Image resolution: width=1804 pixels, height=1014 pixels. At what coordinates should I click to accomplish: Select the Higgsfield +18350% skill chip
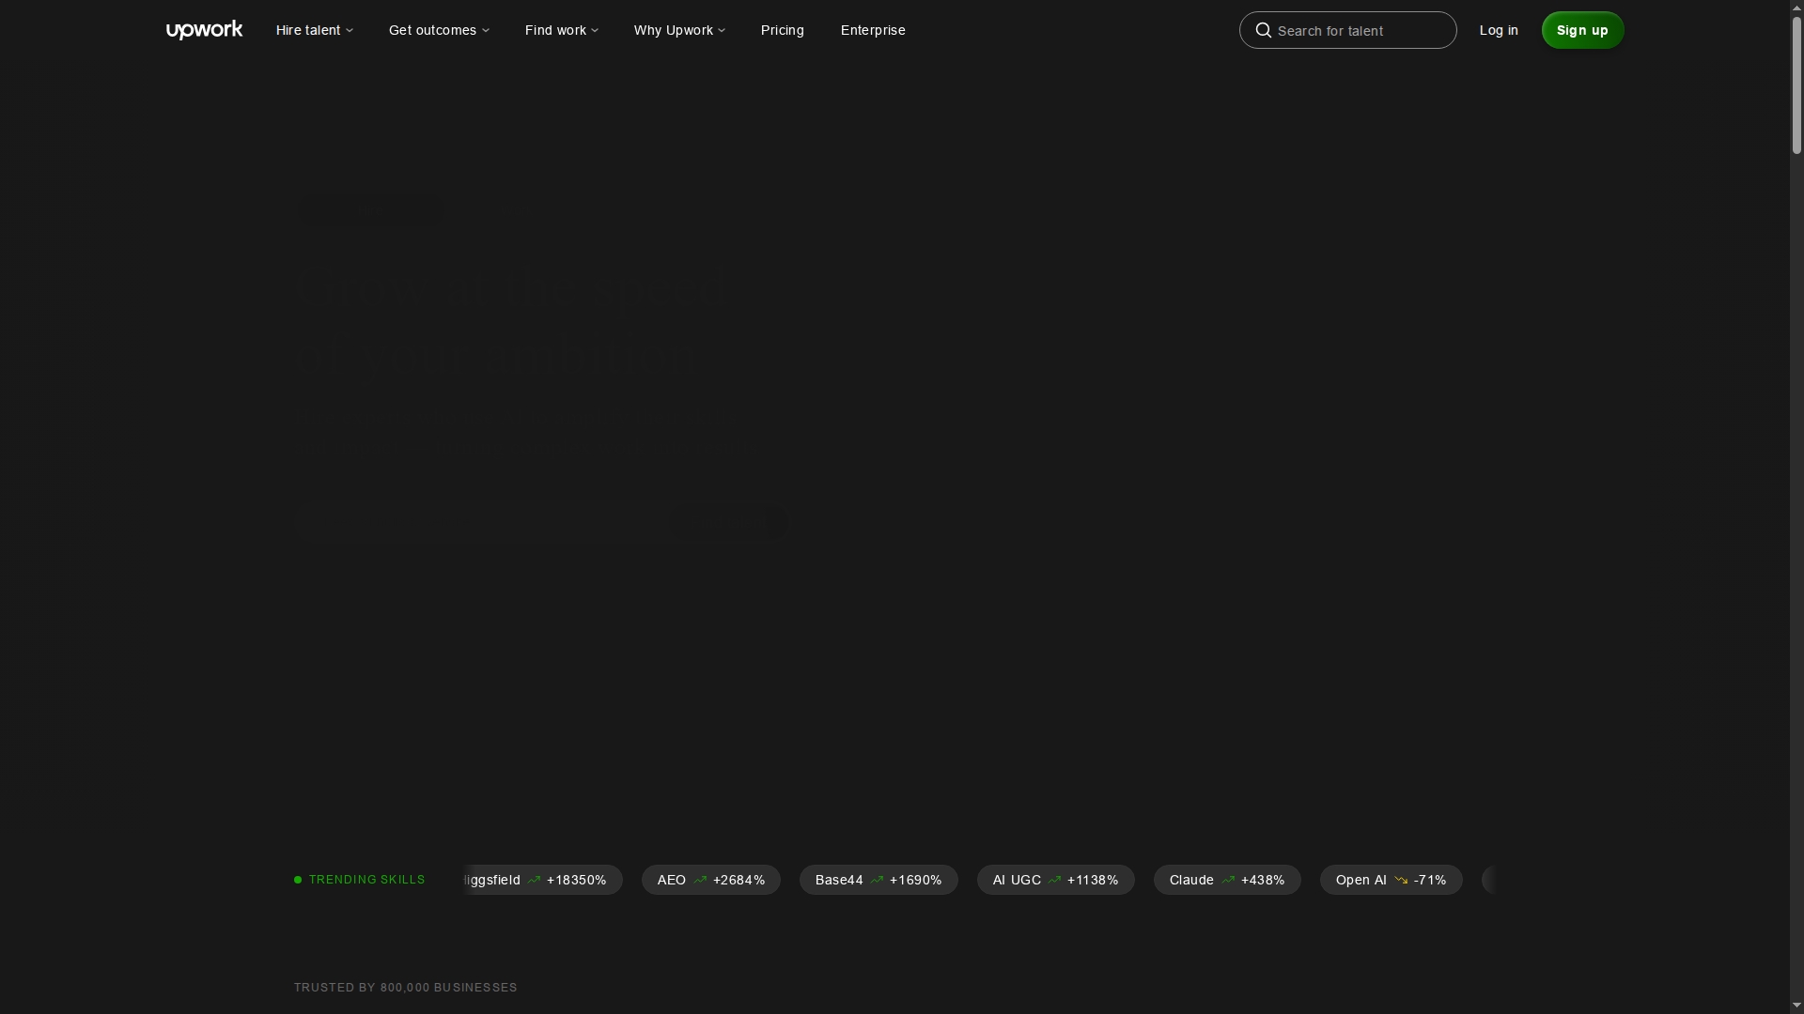[543, 880]
